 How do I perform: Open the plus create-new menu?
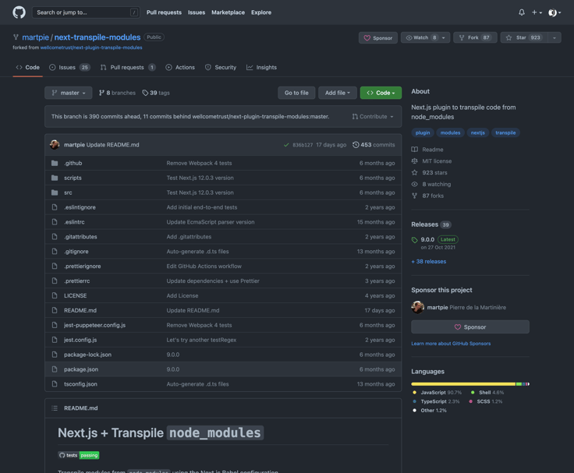click(x=537, y=12)
